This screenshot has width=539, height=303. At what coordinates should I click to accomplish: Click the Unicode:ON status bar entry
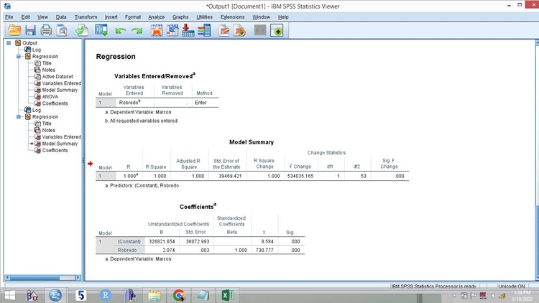click(512, 286)
